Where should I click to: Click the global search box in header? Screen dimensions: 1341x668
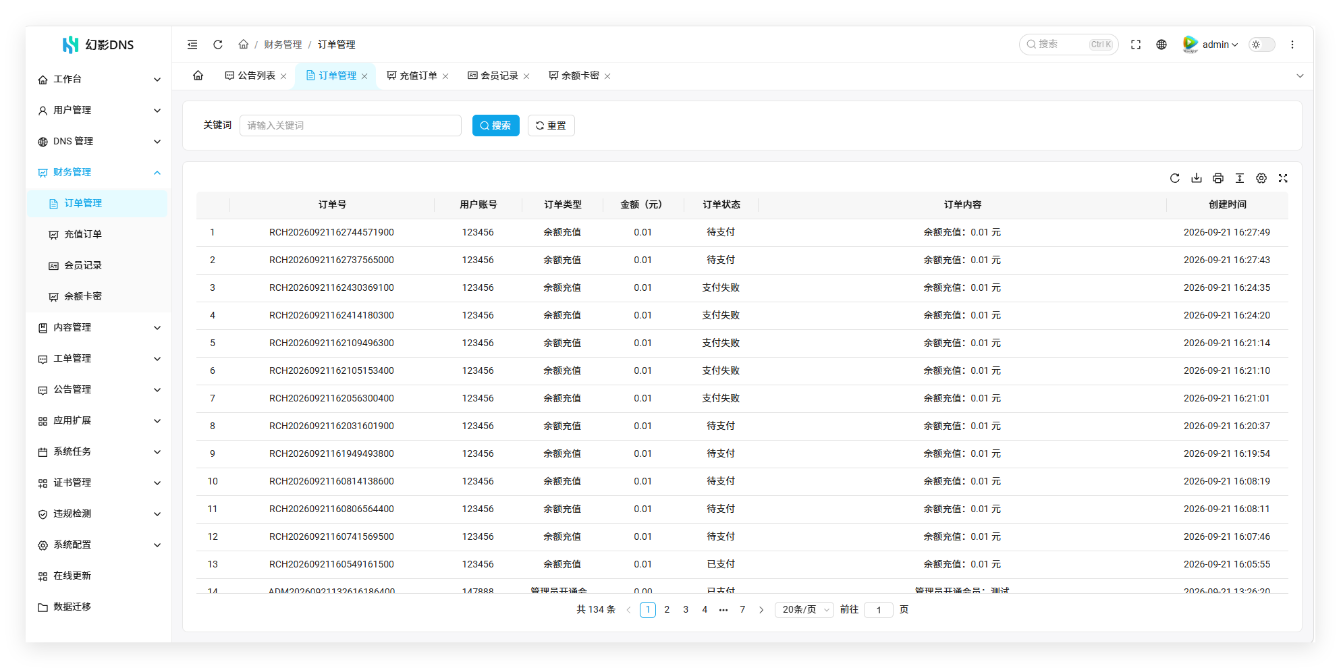(1069, 45)
